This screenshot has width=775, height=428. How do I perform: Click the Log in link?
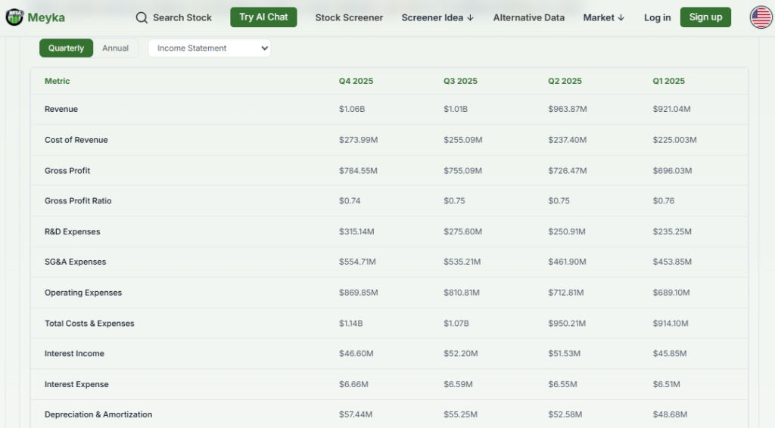(657, 17)
